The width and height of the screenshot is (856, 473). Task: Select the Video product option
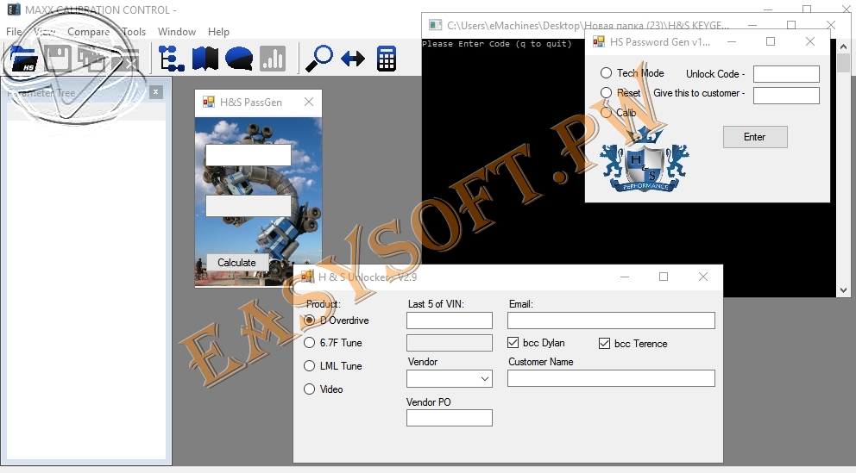click(x=309, y=389)
